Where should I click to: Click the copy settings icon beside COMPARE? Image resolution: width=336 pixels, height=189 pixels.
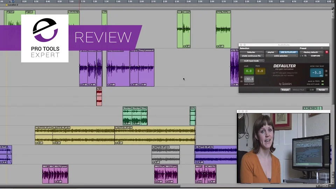tap(306, 56)
